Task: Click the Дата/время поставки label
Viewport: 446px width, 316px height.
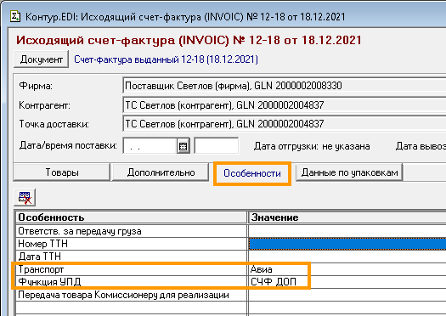Action: point(68,145)
